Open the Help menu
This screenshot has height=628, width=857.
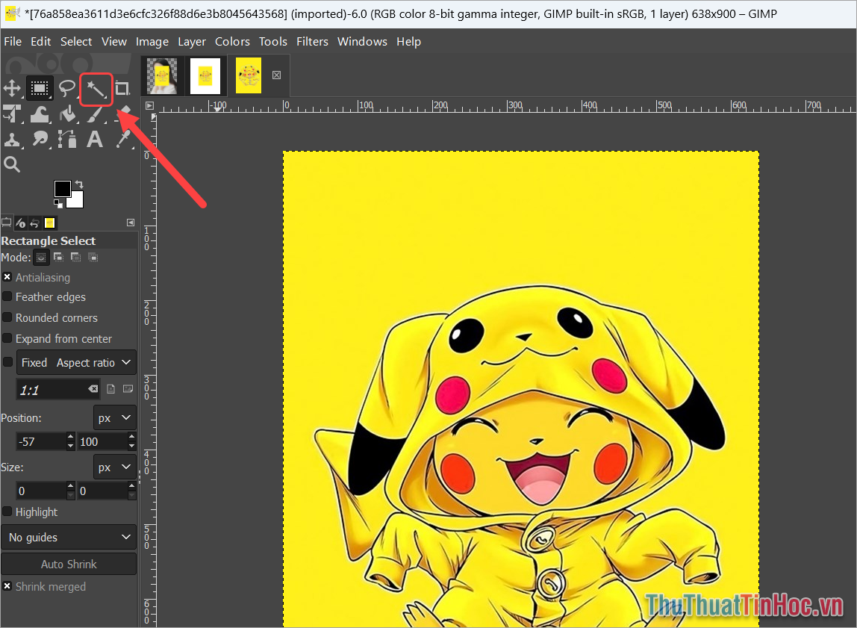click(x=408, y=42)
